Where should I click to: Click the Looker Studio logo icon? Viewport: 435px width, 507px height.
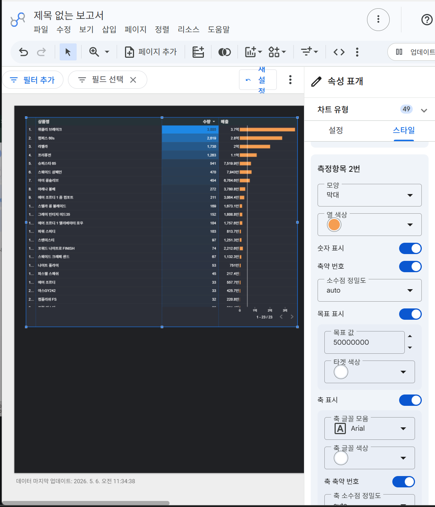(18, 20)
